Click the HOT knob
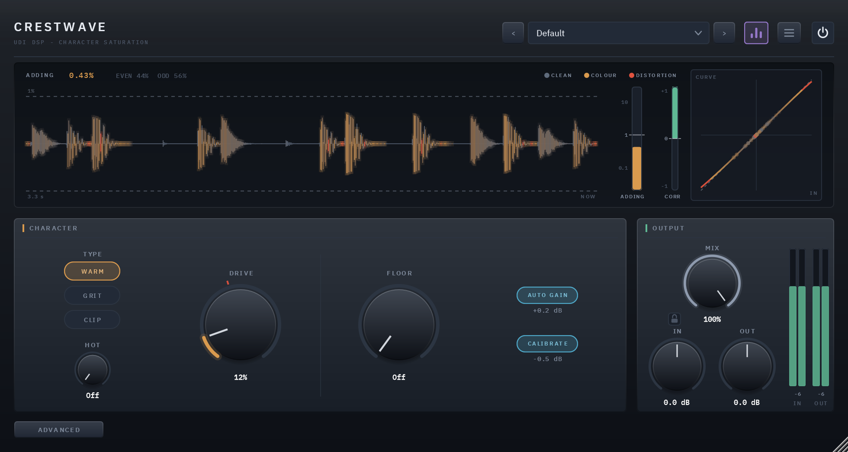The width and height of the screenshot is (848, 452). (92, 370)
